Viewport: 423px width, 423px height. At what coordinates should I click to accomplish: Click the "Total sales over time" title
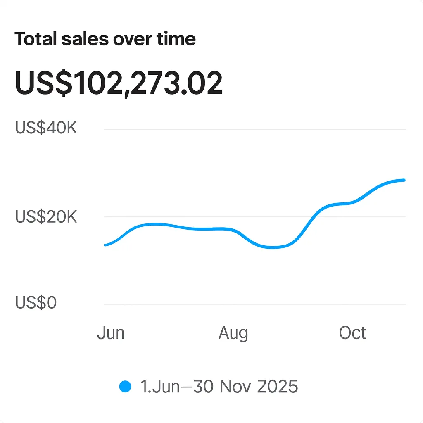[x=105, y=39]
